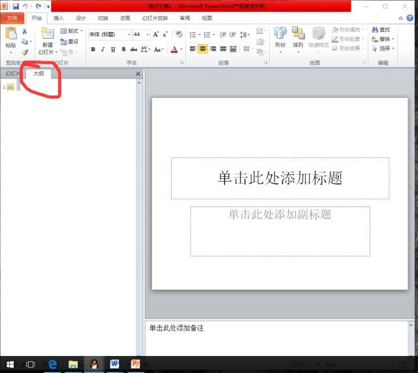Click the Undo arrow icon
Viewport: 418px width, 373px height.
pos(25,6)
